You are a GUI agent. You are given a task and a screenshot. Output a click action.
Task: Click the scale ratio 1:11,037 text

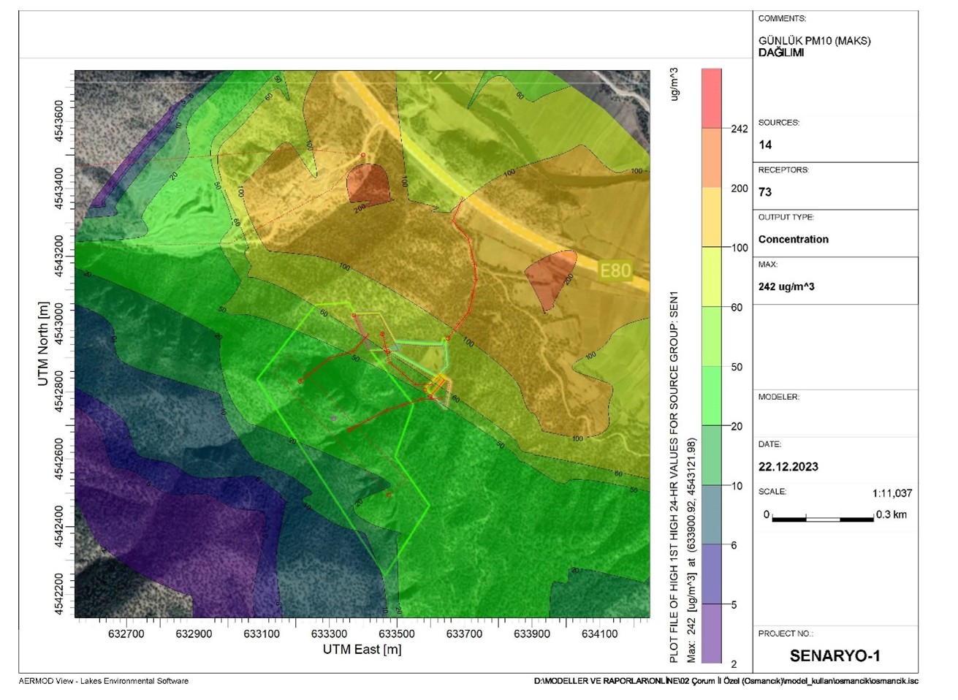[892, 493]
